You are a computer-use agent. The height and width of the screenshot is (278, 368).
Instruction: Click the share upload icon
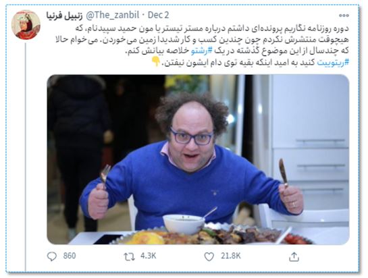tap(294, 256)
